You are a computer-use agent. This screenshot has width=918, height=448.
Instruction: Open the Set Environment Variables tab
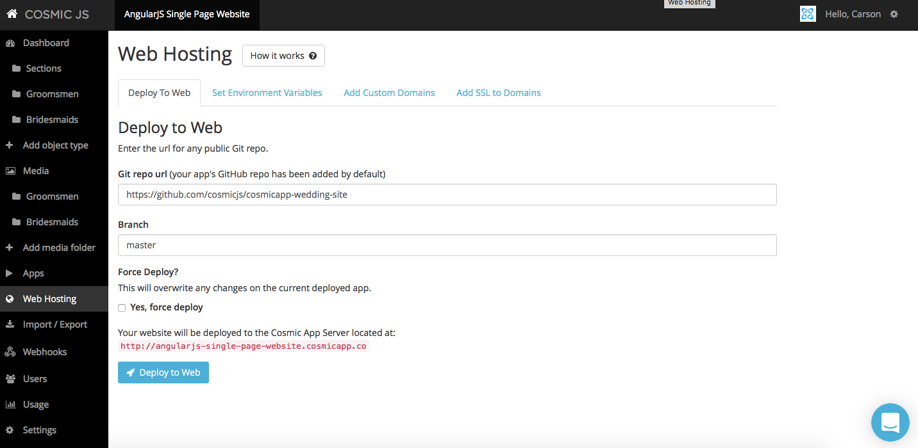click(267, 93)
